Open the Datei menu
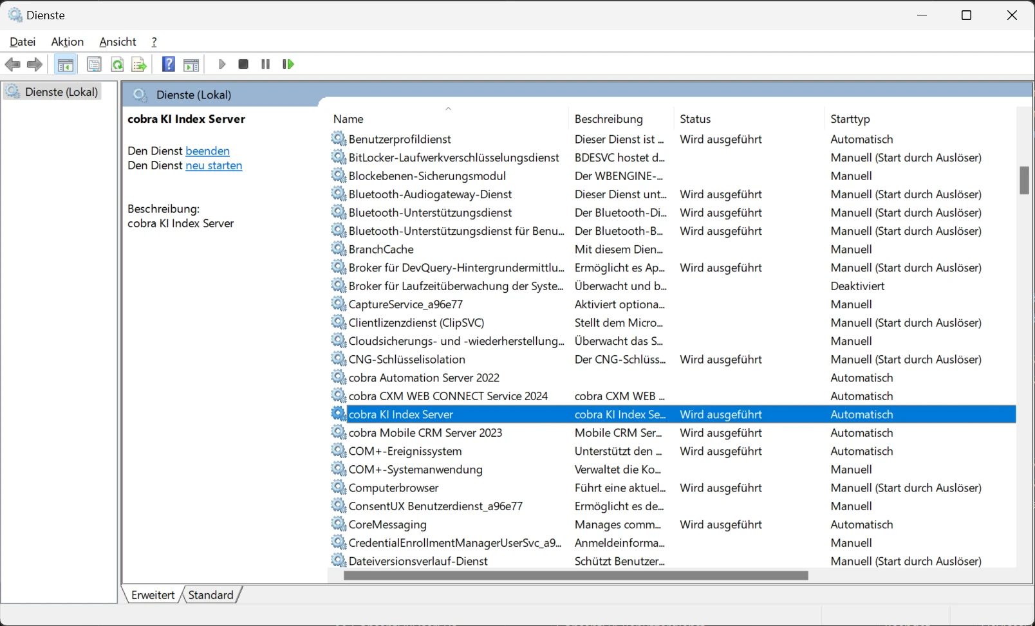The width and height of the screenshot is (1035, 626). click(23, 42)
